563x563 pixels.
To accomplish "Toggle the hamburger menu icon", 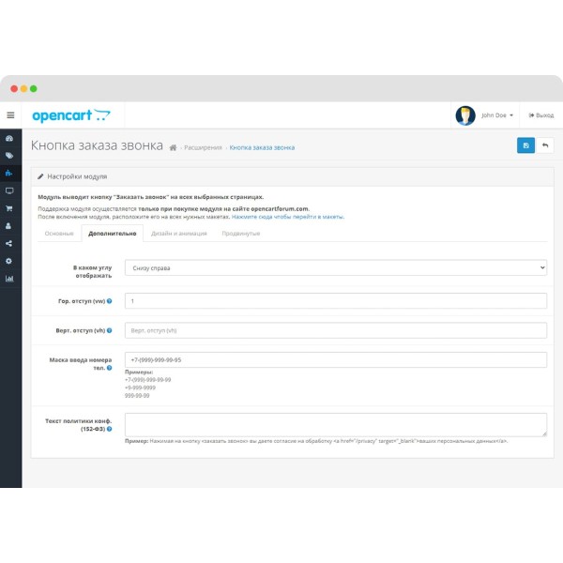I will coord(10,115).
